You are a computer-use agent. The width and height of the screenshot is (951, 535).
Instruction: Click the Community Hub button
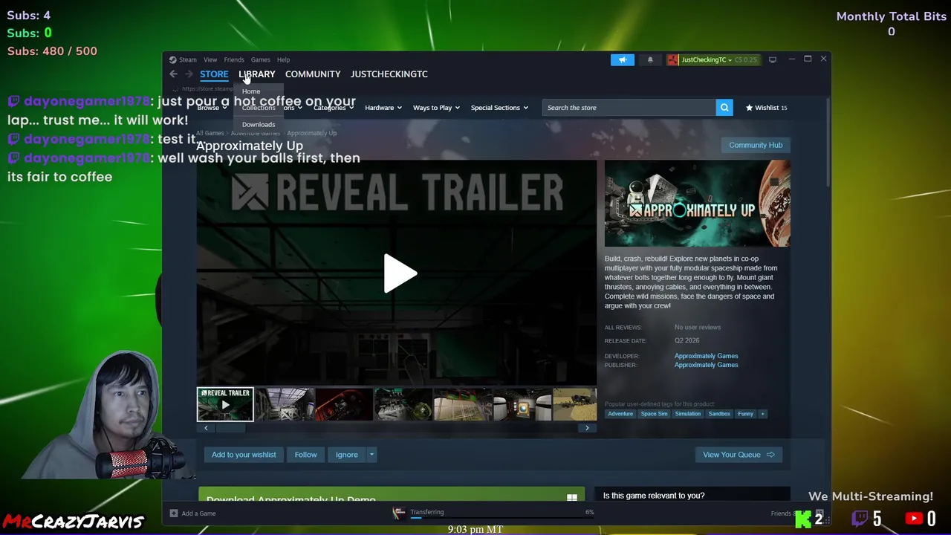pyautogui.click(x=756, y=145)
